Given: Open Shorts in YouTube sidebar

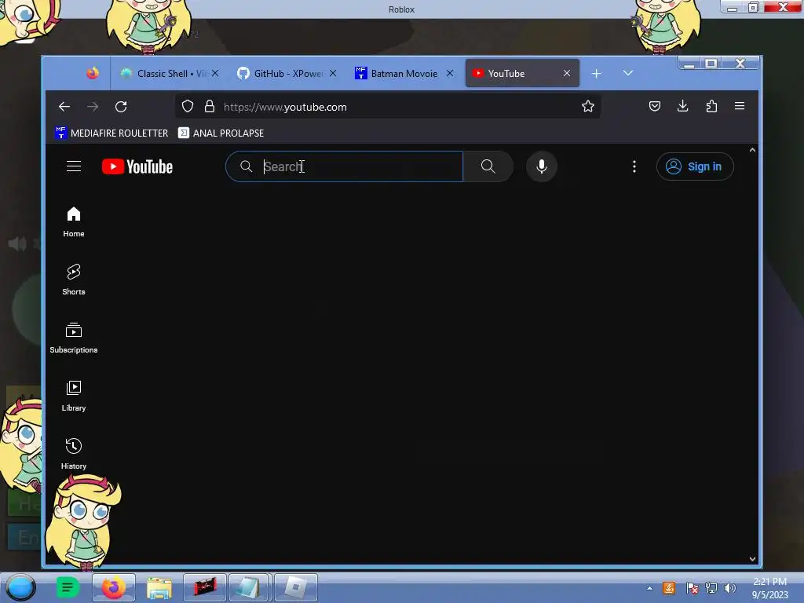Looking at the screenshot, I should [74, 280].
